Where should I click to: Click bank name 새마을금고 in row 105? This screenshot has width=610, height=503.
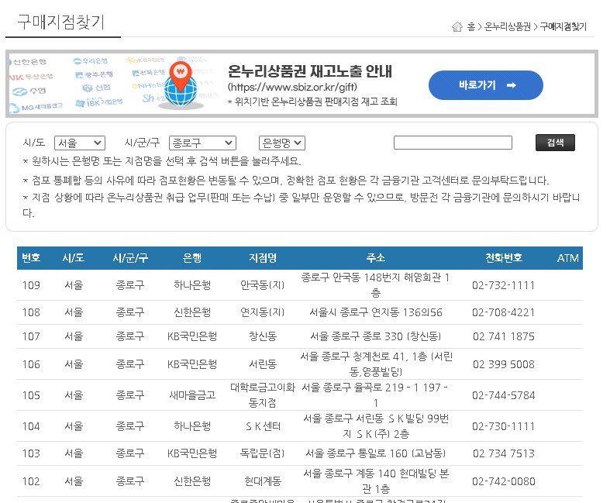click(x=192, y=395)
